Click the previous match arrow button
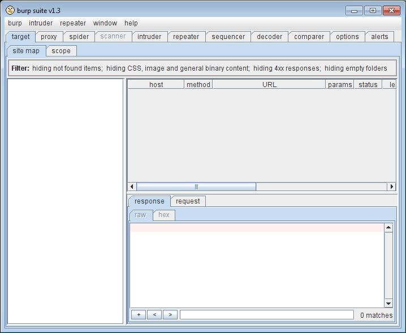This screenshot has height=333, width=406. pyautogui.click(x=154, y=315)
